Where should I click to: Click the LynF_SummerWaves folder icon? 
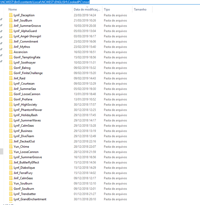[11, 120]
